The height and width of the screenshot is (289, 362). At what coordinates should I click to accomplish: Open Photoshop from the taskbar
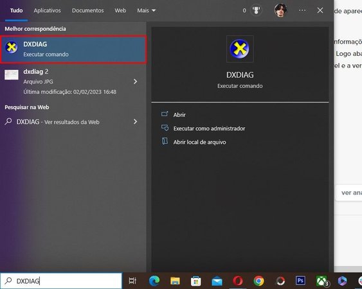(300, 281)
